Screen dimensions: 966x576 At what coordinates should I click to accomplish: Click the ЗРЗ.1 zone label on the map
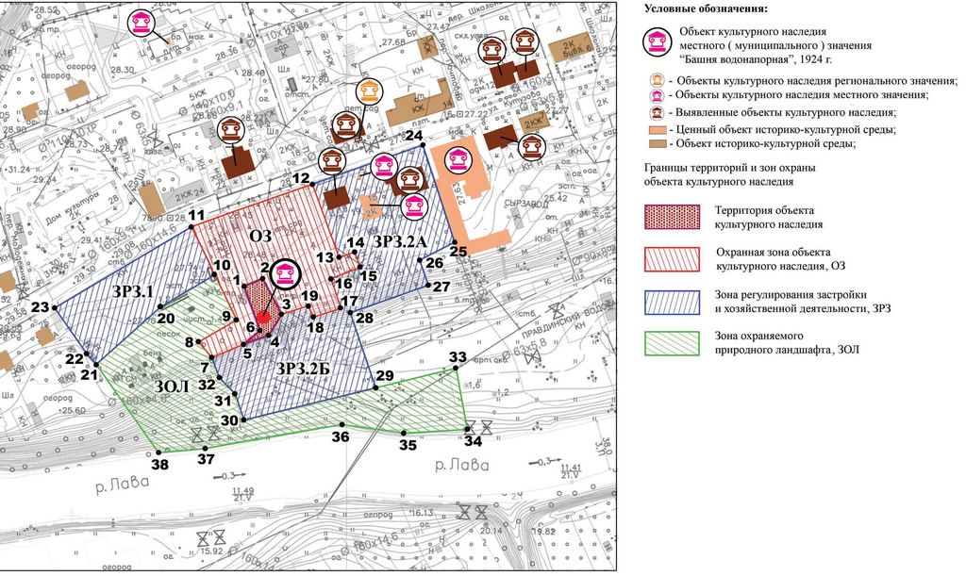pyautogui.click(x=132, y=289)
